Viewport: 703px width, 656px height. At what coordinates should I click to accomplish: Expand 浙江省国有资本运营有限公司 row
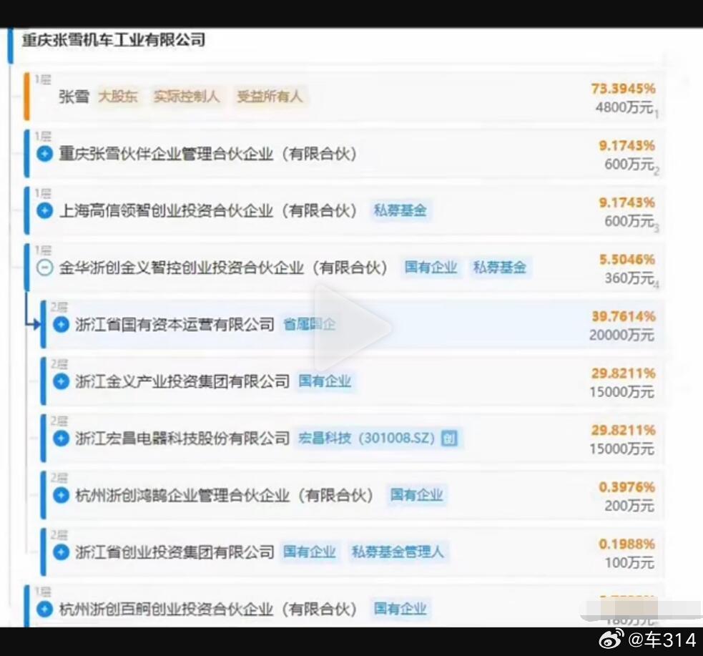pos(61,324)
